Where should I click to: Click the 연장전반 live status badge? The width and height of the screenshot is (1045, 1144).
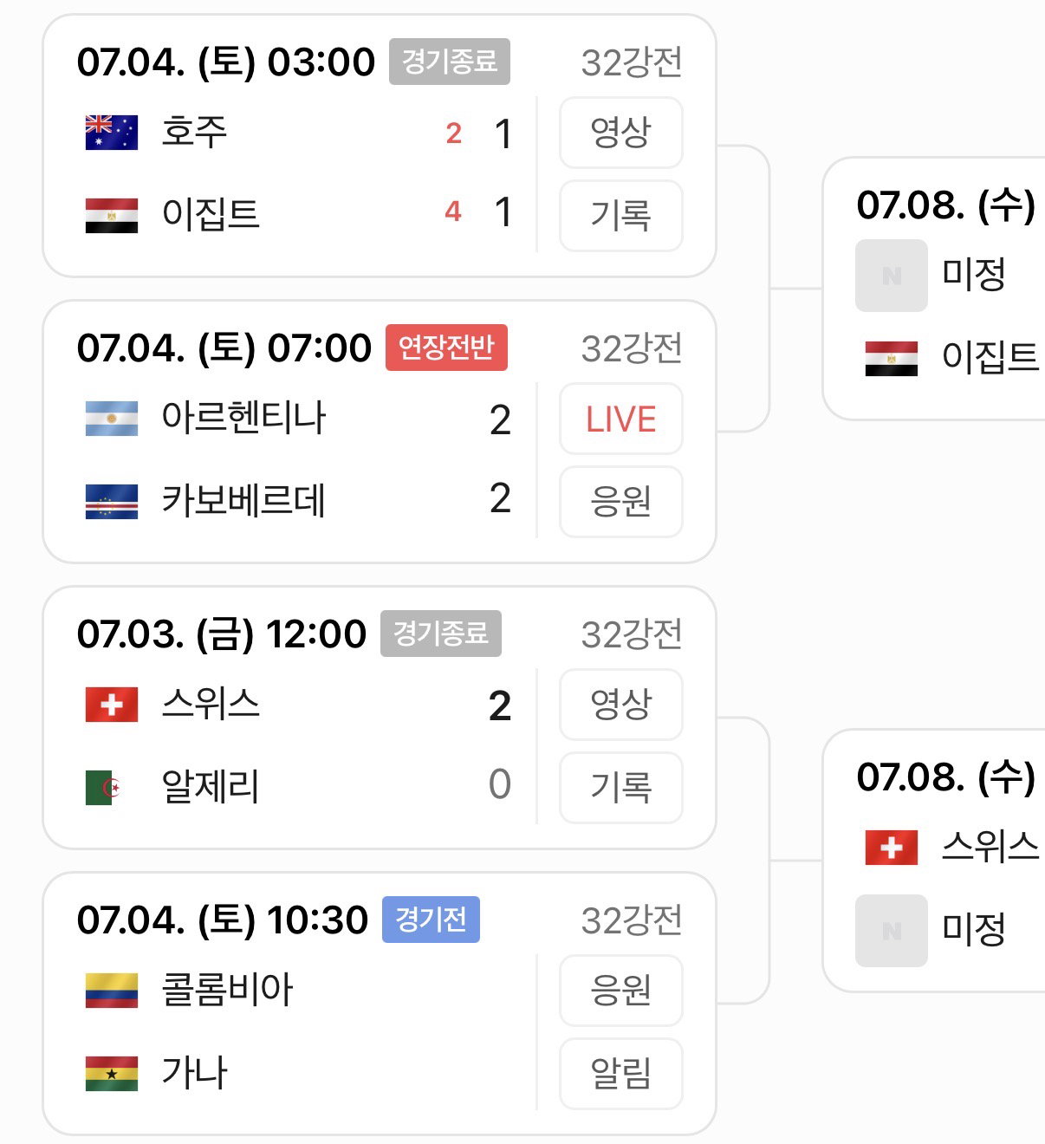tap(446, 348)
